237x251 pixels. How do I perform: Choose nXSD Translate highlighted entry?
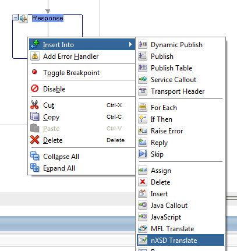[x=181, y=240]
